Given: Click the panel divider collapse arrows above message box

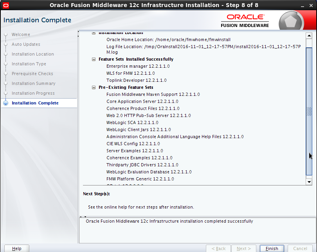Looking at the screenshot, I should 83,217.
